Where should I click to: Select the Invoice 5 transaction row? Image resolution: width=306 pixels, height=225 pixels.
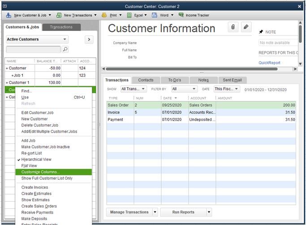point(201,112)
